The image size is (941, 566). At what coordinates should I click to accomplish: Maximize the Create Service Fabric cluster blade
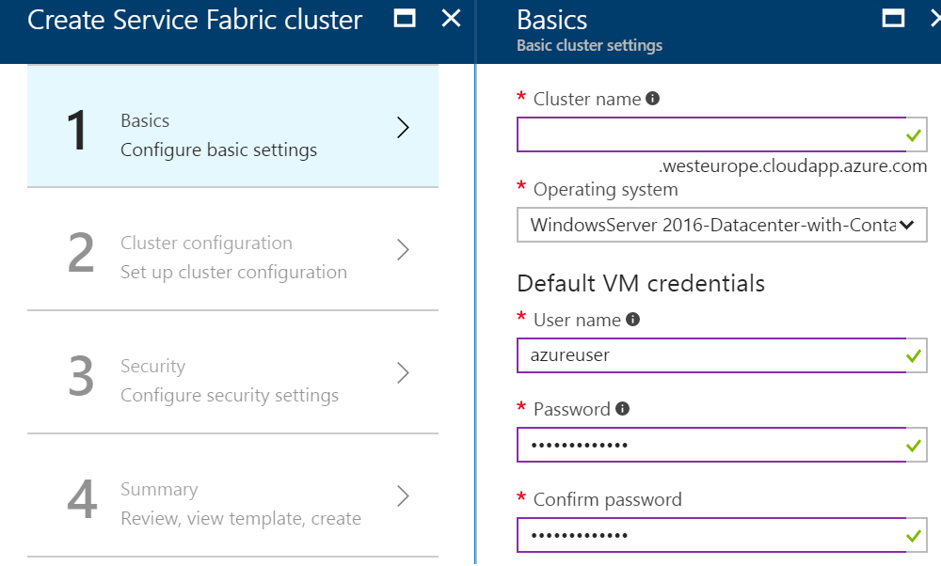[405, 19]
